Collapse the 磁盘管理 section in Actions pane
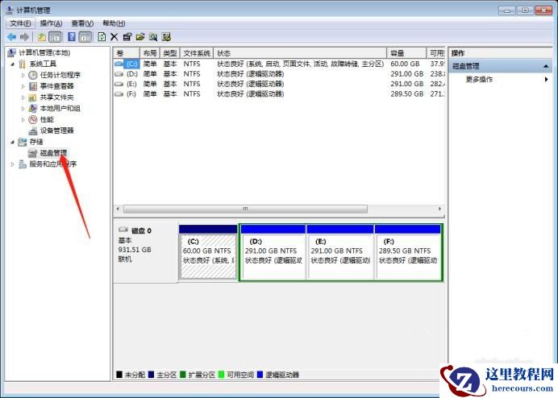The image size is (558, 398). point(546,67)
